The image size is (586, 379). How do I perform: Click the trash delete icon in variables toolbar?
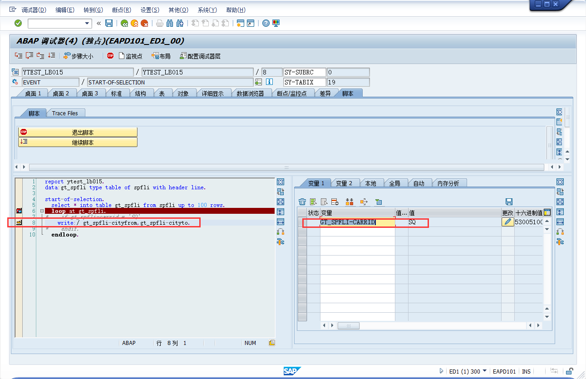click(x=302, y=202)
